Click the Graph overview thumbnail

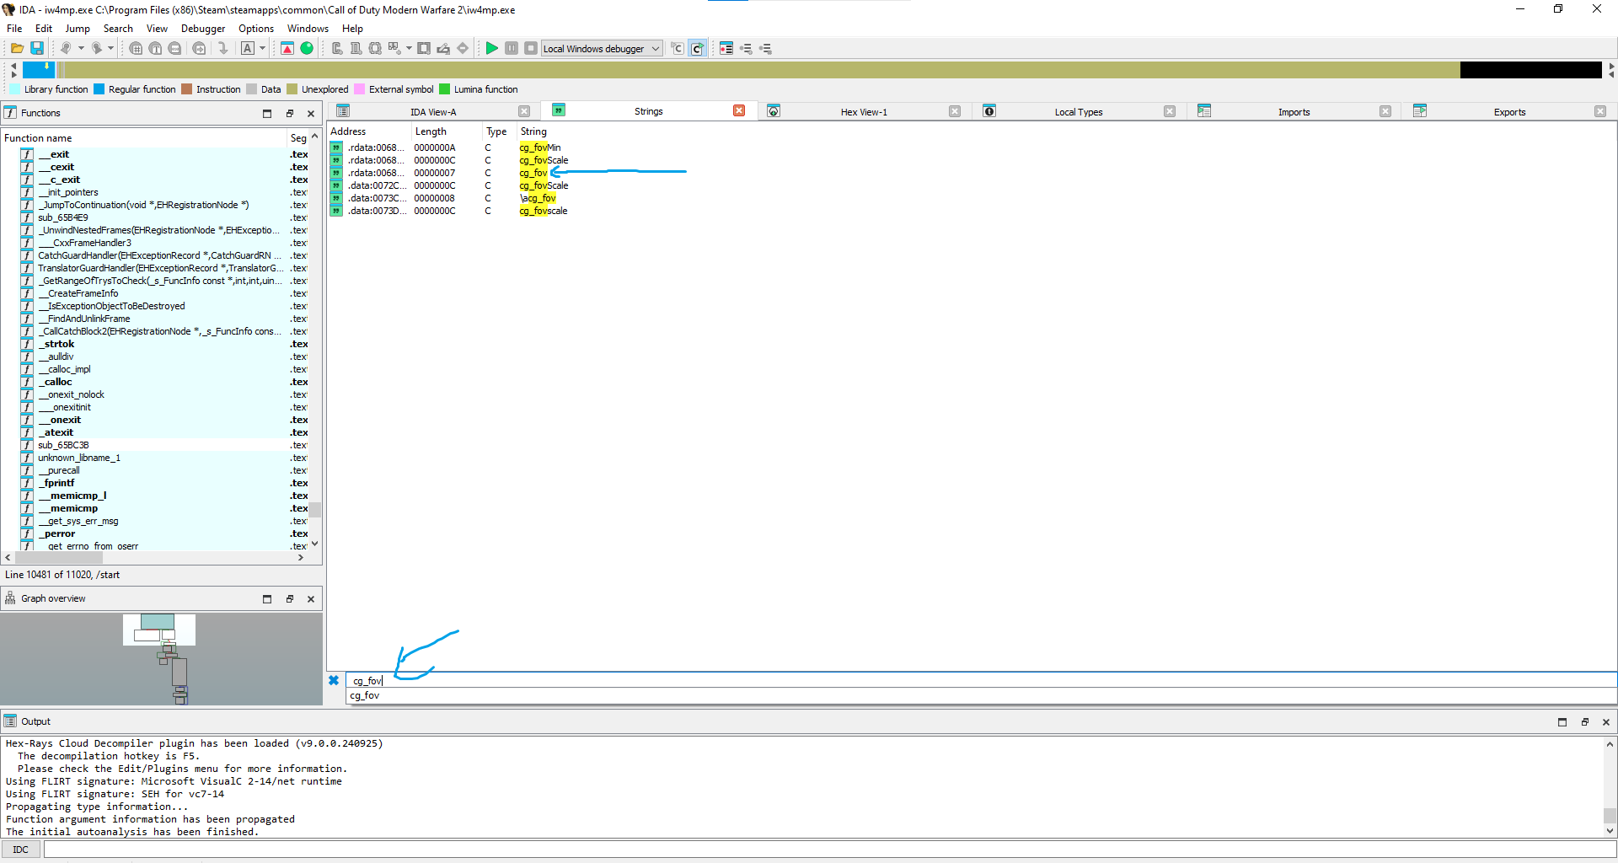point(161,658)
